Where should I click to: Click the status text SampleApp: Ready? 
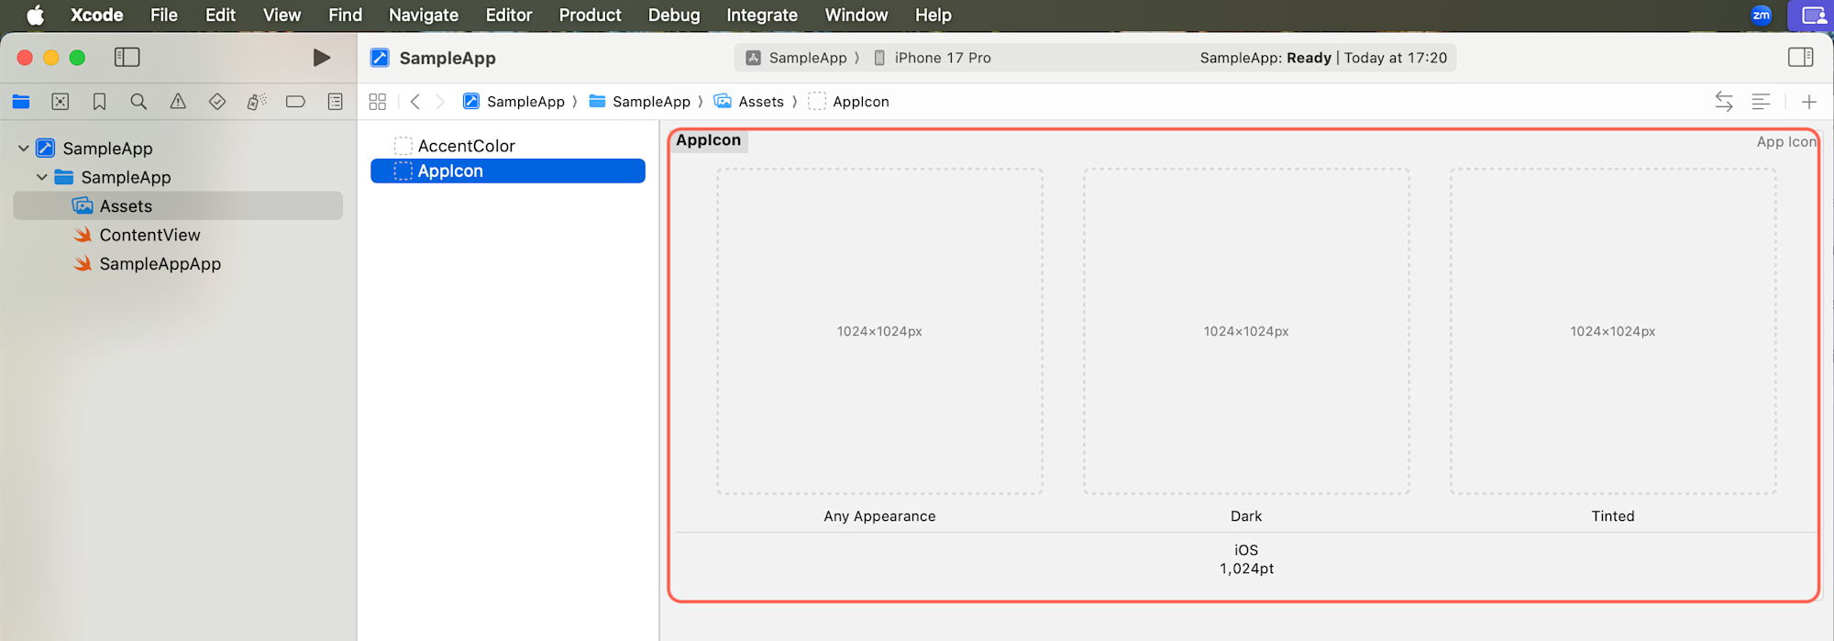pyautogui.click(x=1265, y=58)
